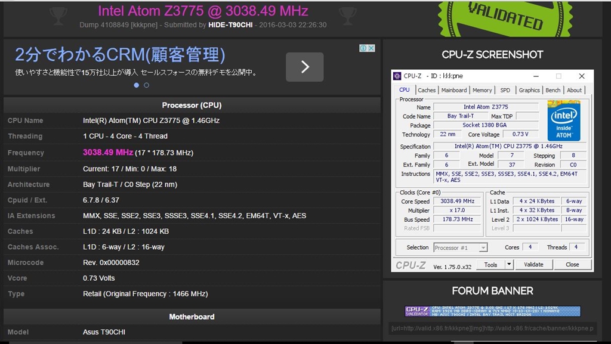Click the CPU-Z title bar app icon

tap(397, 76)
